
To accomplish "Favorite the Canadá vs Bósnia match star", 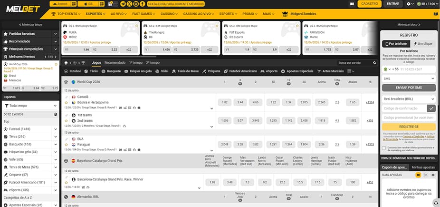I will click(67, 102).
